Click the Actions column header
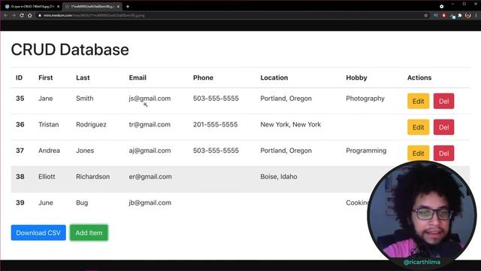Screen dimensions: 481x271 click(419, 78)
